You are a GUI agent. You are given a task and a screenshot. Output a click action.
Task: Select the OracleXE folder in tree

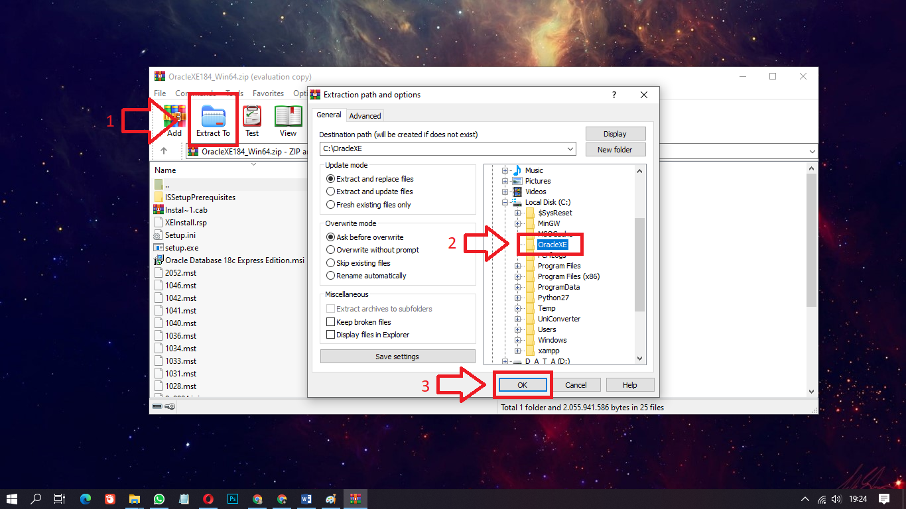tap(552, 245)
